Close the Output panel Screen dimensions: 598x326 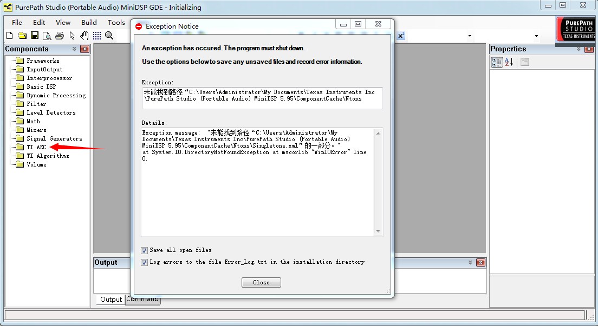click(x=481, y=262)
